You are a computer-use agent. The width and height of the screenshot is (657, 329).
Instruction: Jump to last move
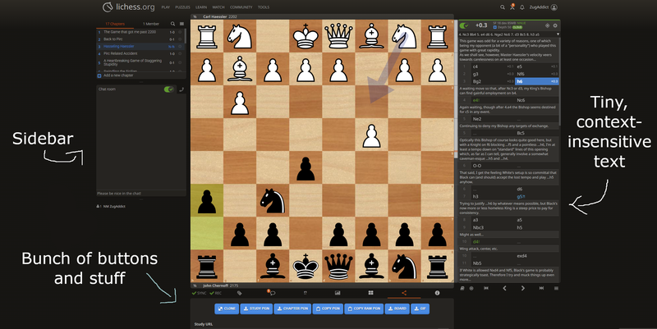pyautogui.click(x=541, y=289)
